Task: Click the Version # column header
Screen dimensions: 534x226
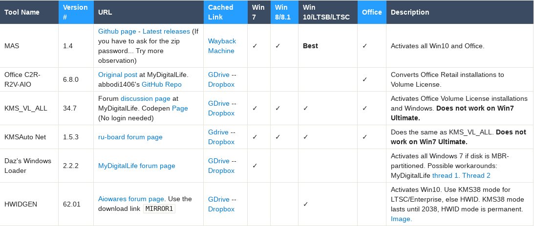Action: 76,12
